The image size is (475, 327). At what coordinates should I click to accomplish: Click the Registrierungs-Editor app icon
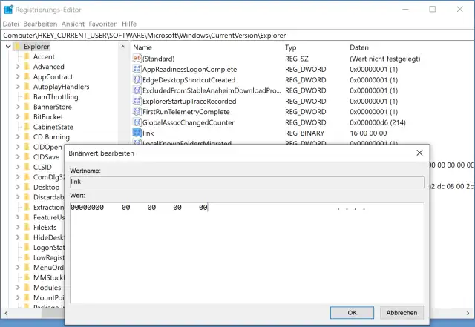(x=8, y=10)
